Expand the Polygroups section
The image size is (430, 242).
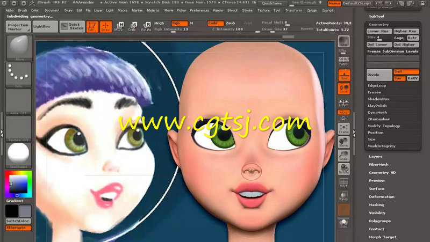(x=380, y=221)
